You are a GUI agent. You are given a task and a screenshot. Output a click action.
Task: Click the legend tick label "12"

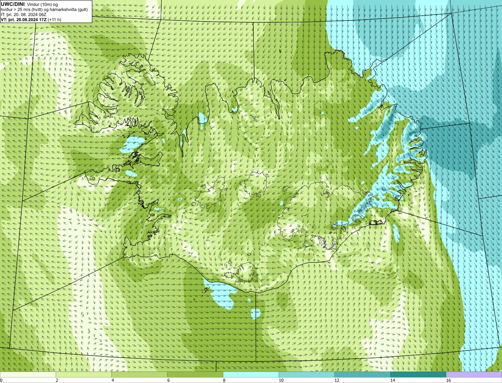pos(337,380)
